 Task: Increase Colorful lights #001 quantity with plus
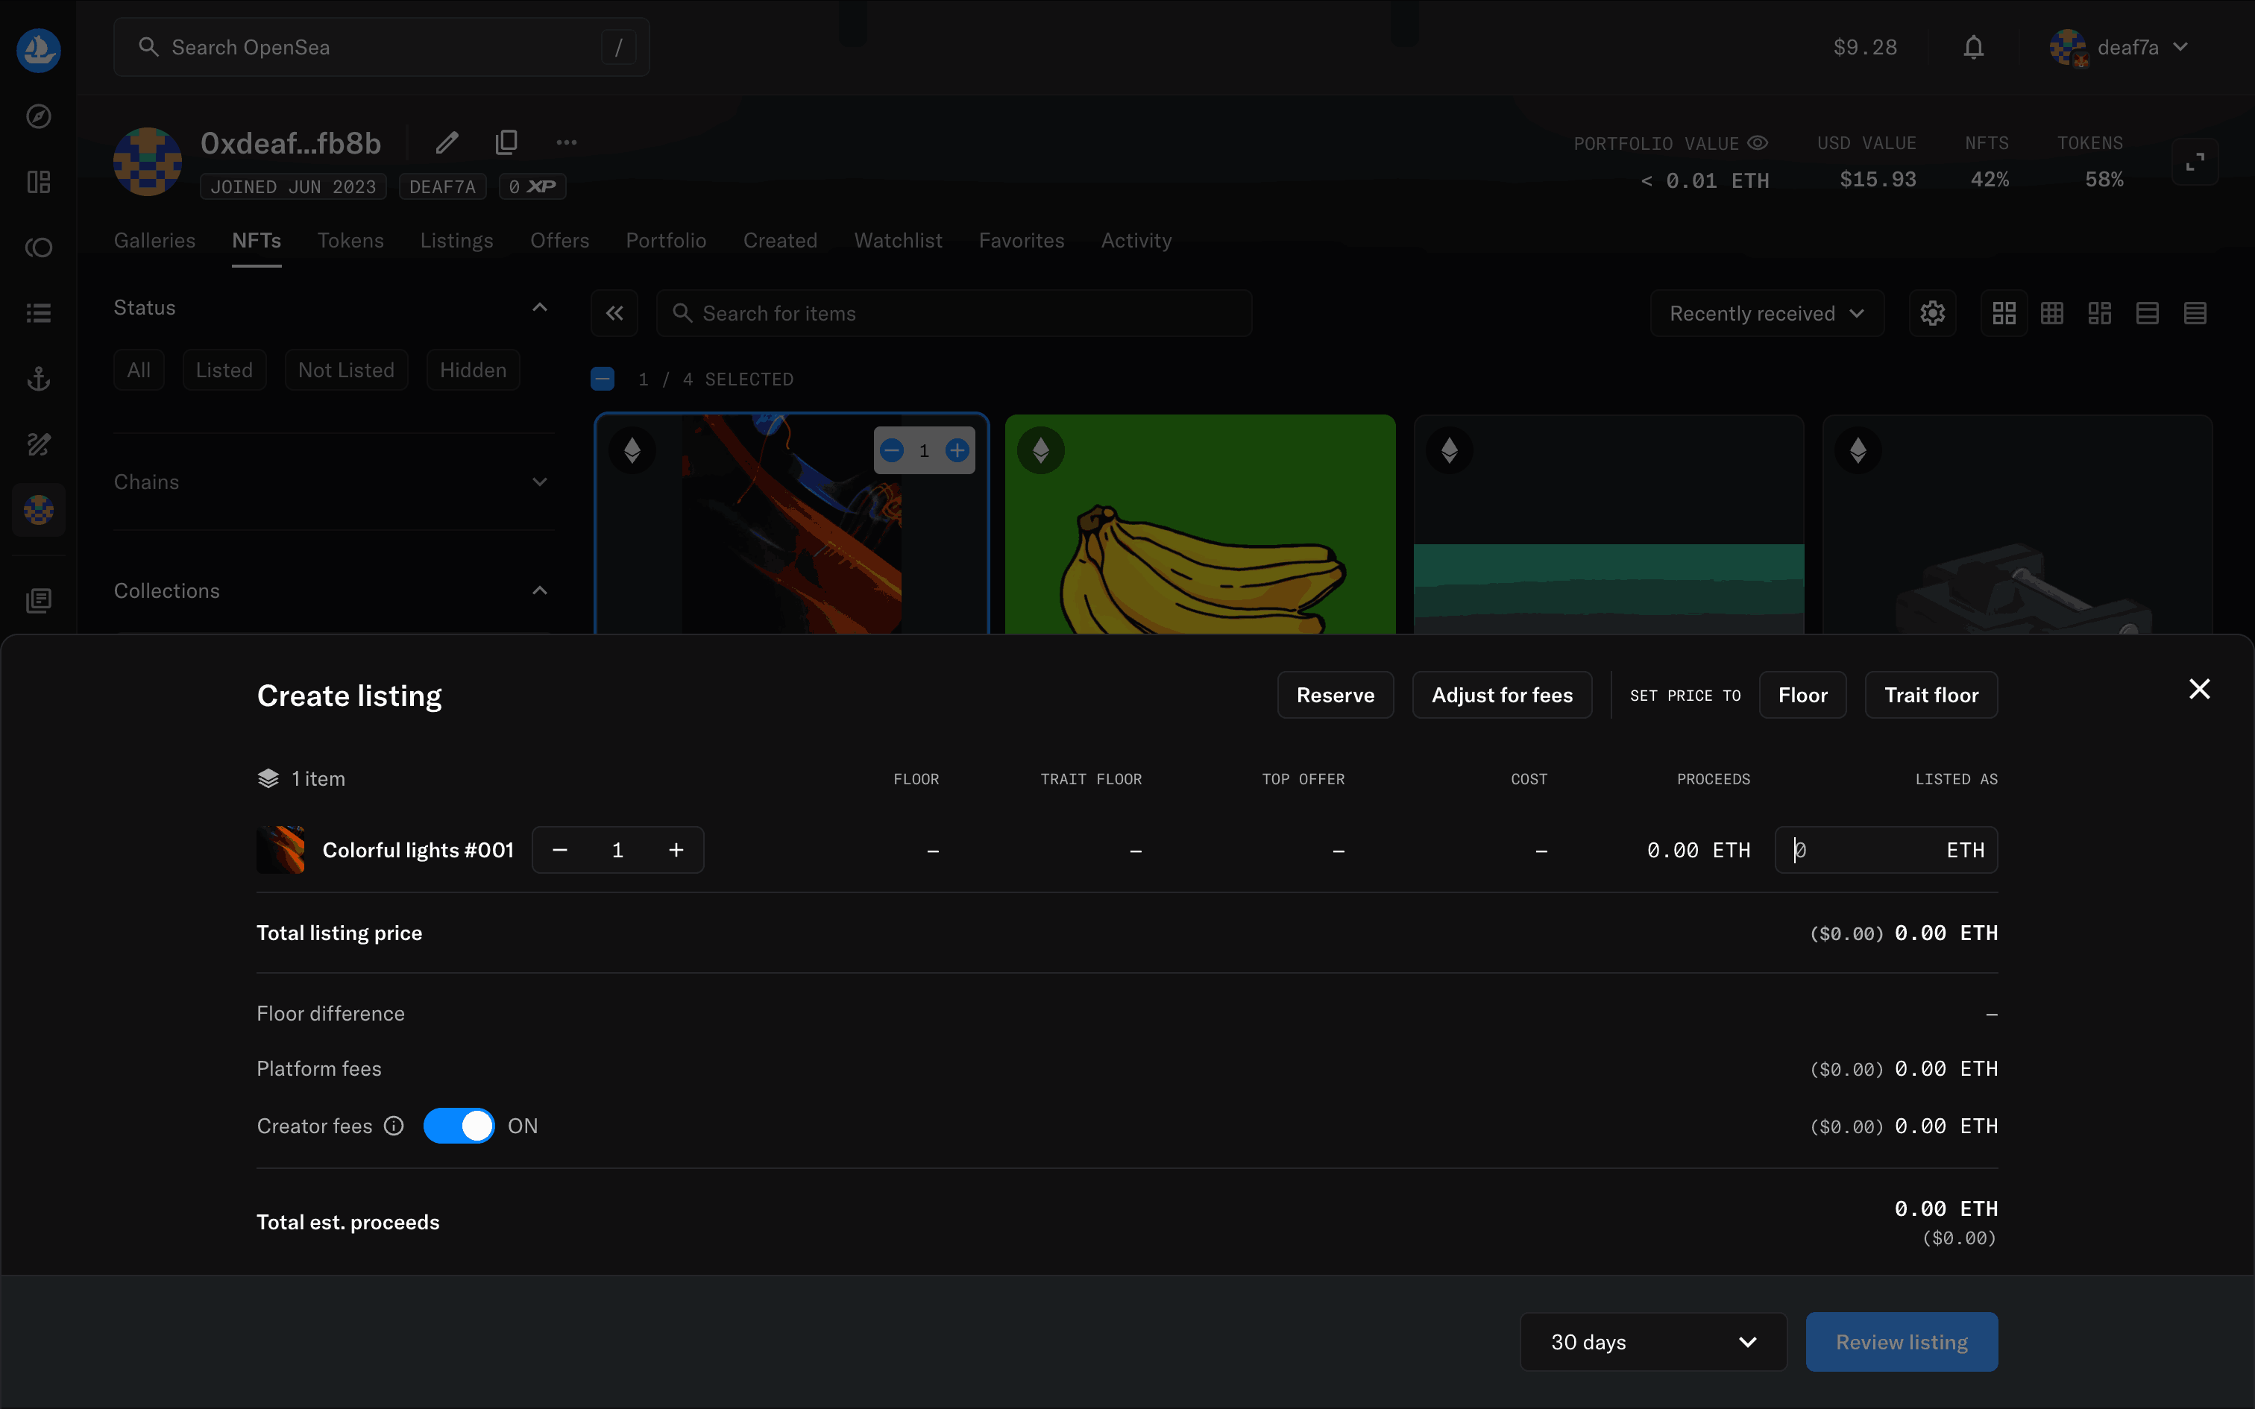[x=676, y=850]
